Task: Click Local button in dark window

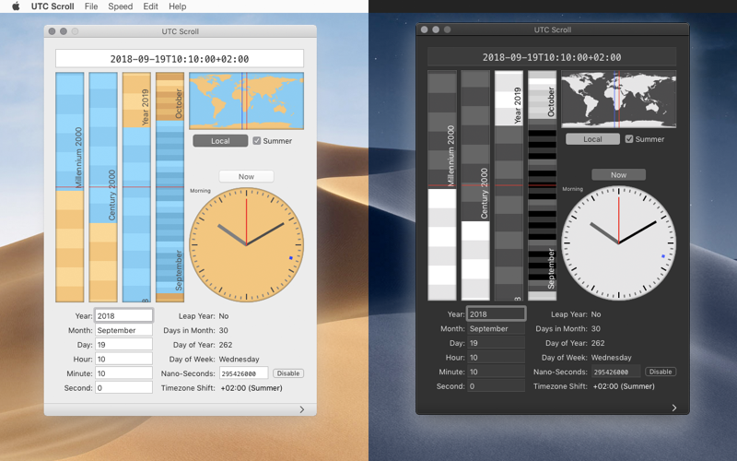Action: 592,139
